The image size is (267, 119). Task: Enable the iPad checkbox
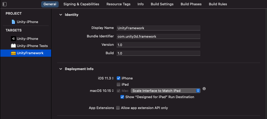pos(119,84)
